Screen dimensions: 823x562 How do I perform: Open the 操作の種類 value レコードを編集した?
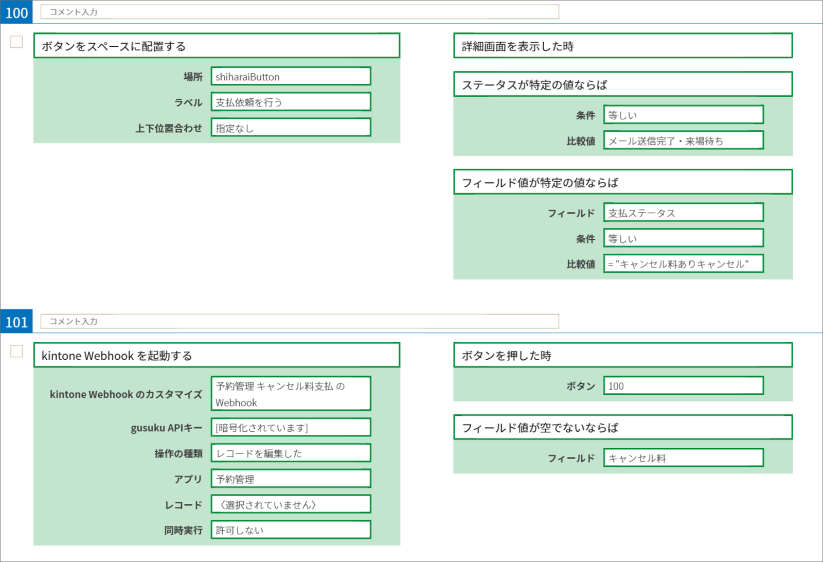[x=291, y=453]
